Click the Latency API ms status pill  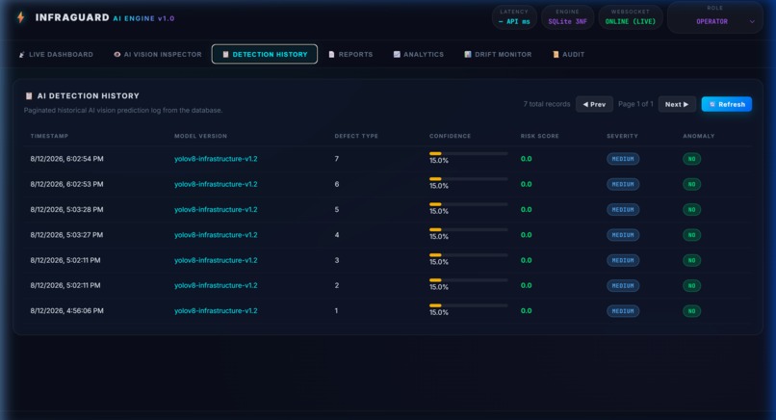tap(514, 17)
